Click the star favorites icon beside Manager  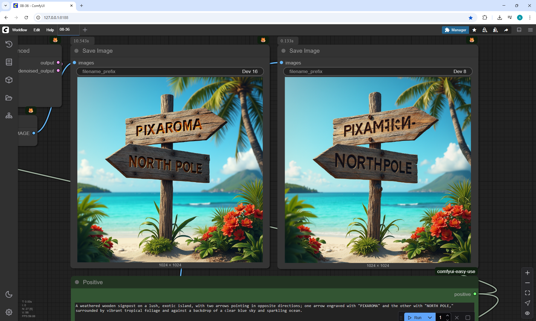tap(474, 30)
